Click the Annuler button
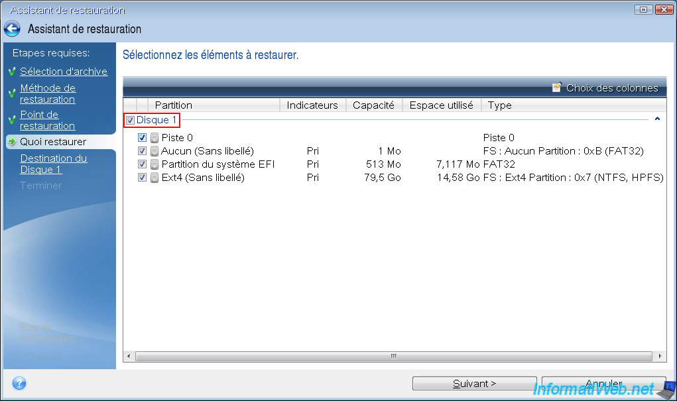The height and width of the screenshot is (401, 677). point(603,384)
